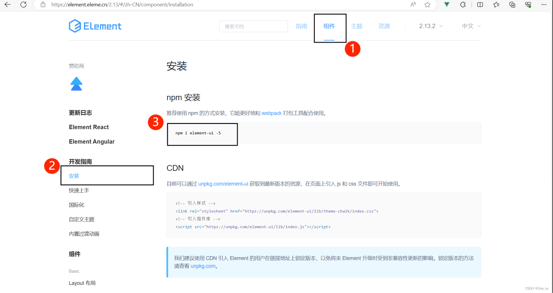The width and height of the screenshot is (553, 293).
Task: Open the browser Extensions menu
Action: [463, 5]
